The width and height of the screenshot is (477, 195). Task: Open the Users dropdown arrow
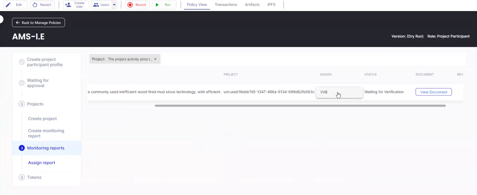(114, 5)
